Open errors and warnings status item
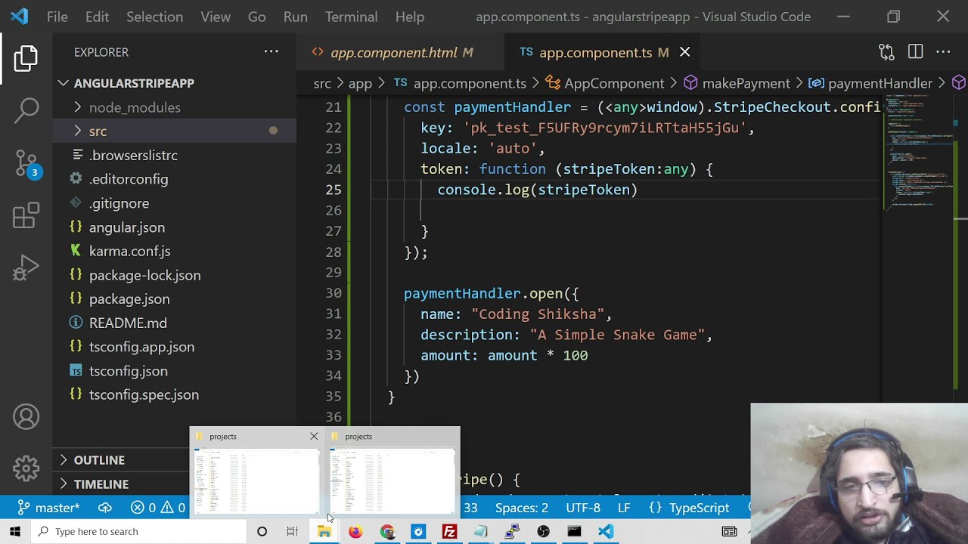The width and height of the screenshot is (968, 544). coord(158,508)
